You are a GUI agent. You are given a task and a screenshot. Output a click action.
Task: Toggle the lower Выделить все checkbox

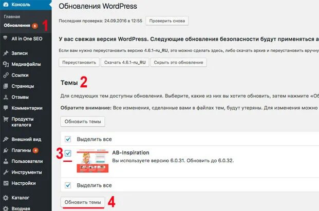point(68,185)
